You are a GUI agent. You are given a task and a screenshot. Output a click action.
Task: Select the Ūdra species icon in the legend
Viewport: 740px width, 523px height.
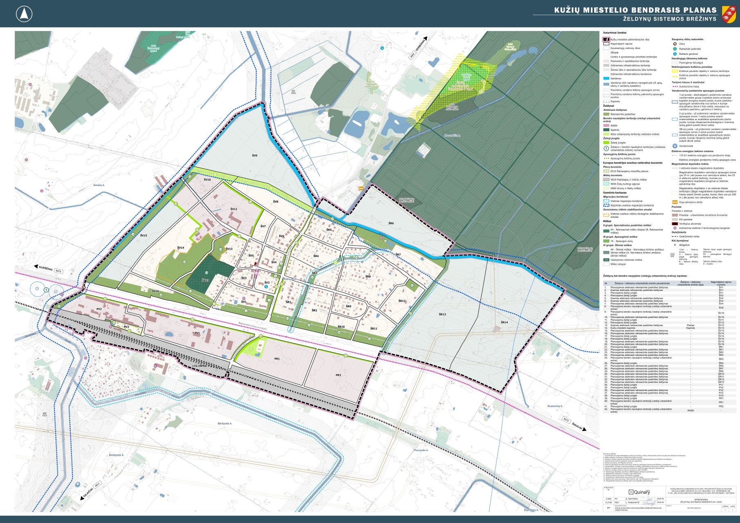(x=675, y=44)
